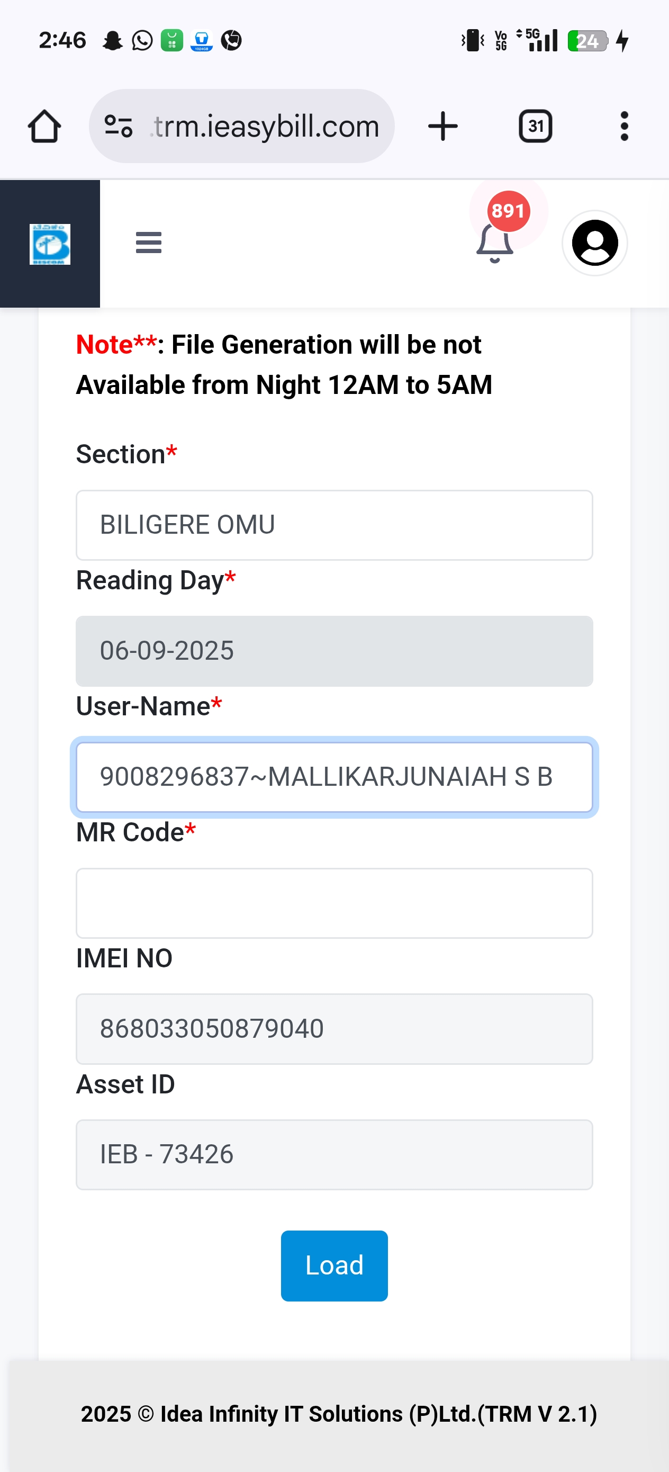Open the user profile avatar
669x1472 pixels.
tap(595, 243)
